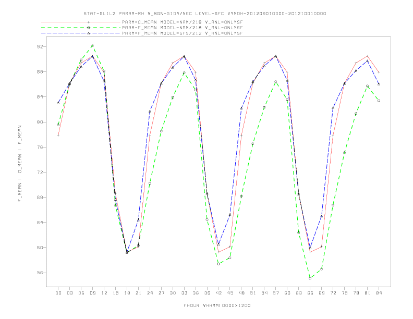Click forecast hour label 63 on x-axis

click(299, 293)
